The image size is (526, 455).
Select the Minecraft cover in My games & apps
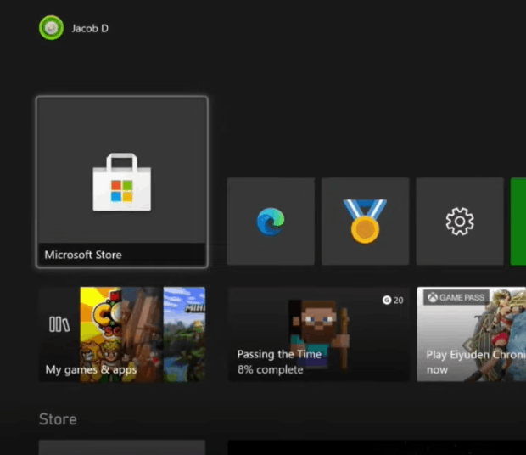(184, 334)
